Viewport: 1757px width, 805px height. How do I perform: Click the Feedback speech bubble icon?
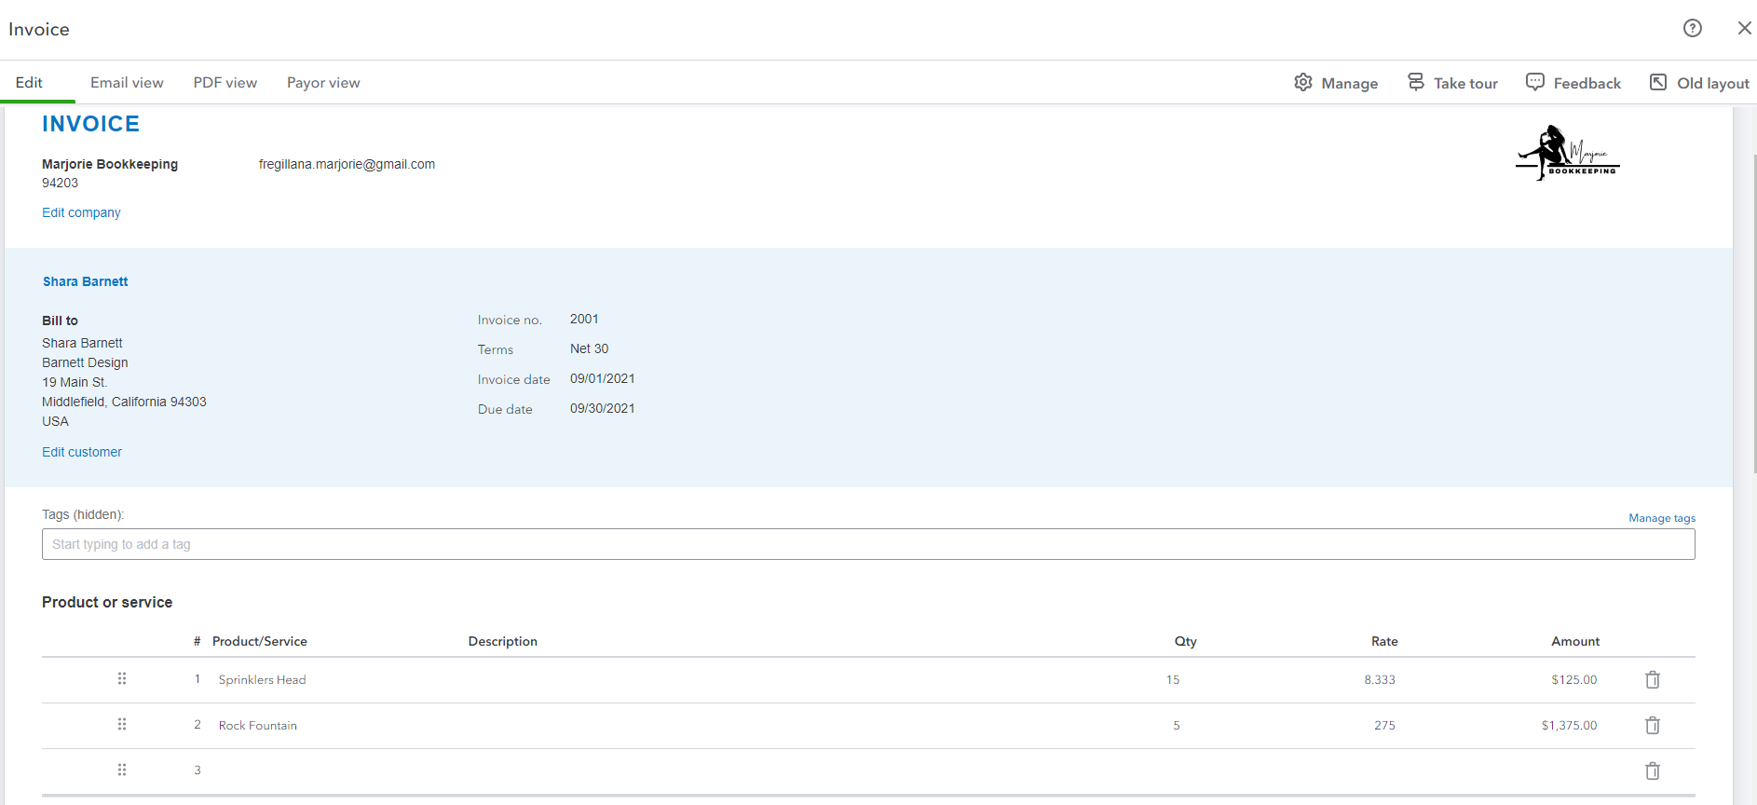[1535, 82]
